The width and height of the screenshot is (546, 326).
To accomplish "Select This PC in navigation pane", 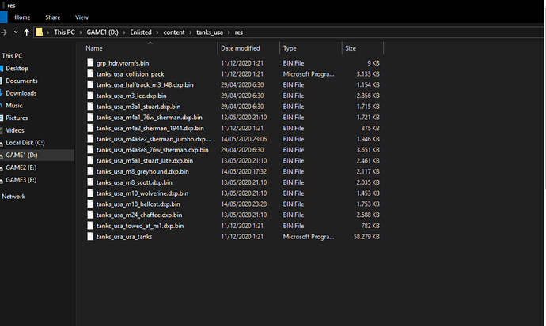I will (12, 56).
